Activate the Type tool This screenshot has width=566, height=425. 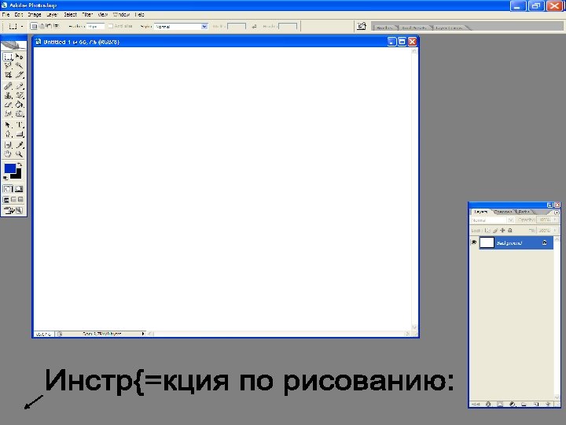click(x=20, y=125)
